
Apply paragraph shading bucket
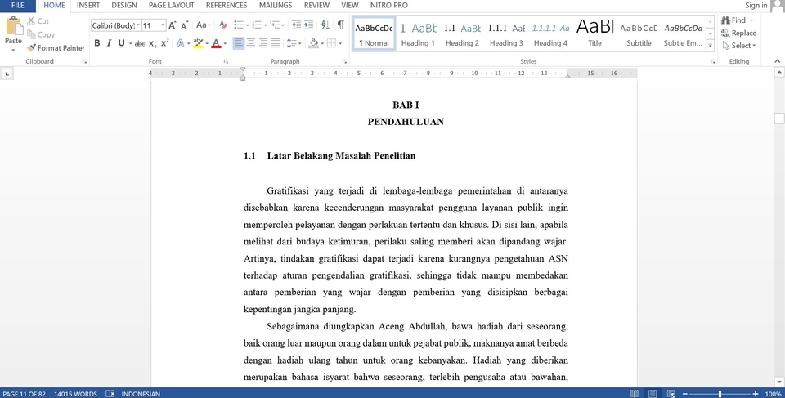313,43
